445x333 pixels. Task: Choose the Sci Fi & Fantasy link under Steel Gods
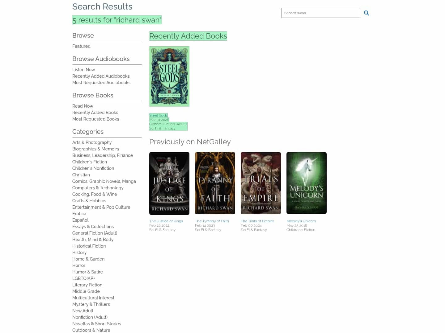tap(162, 128)
